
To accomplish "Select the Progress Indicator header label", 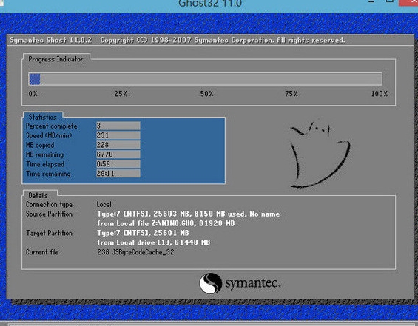I will tap(55, 59).
